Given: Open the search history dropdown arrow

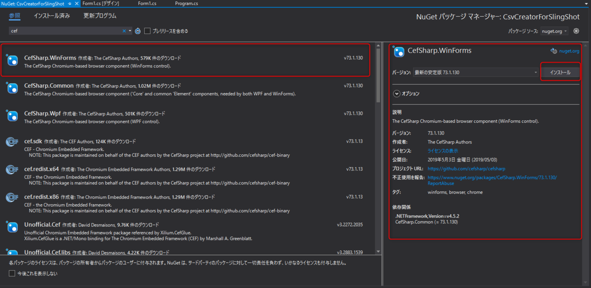Looking at the screenshot, I should 130,31.
